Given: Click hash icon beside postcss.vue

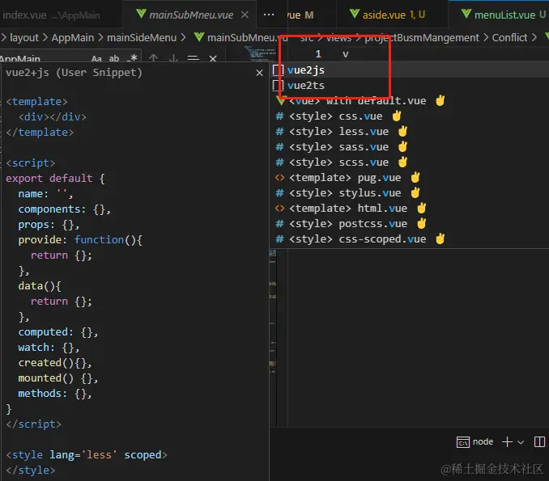Looking at the screenshot, I should pos(279,224).
